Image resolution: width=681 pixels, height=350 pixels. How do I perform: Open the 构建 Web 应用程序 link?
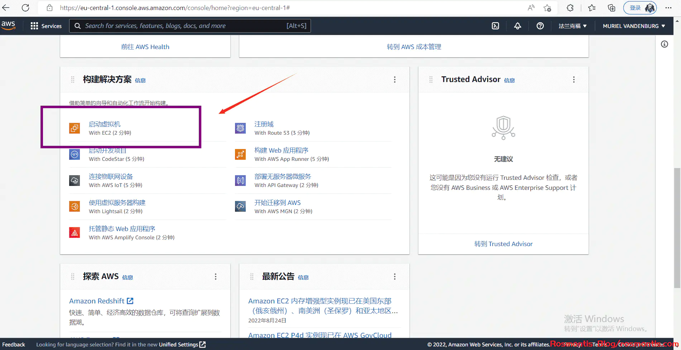pyautogui.click(x=281, y=150)
